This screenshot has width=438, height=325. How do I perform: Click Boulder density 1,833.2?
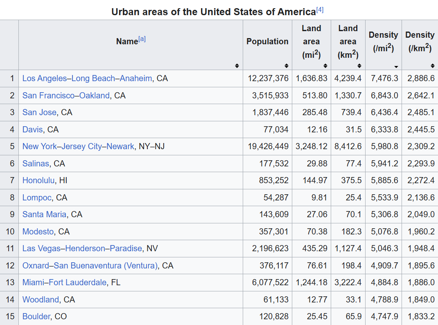[x=421, y=316]
